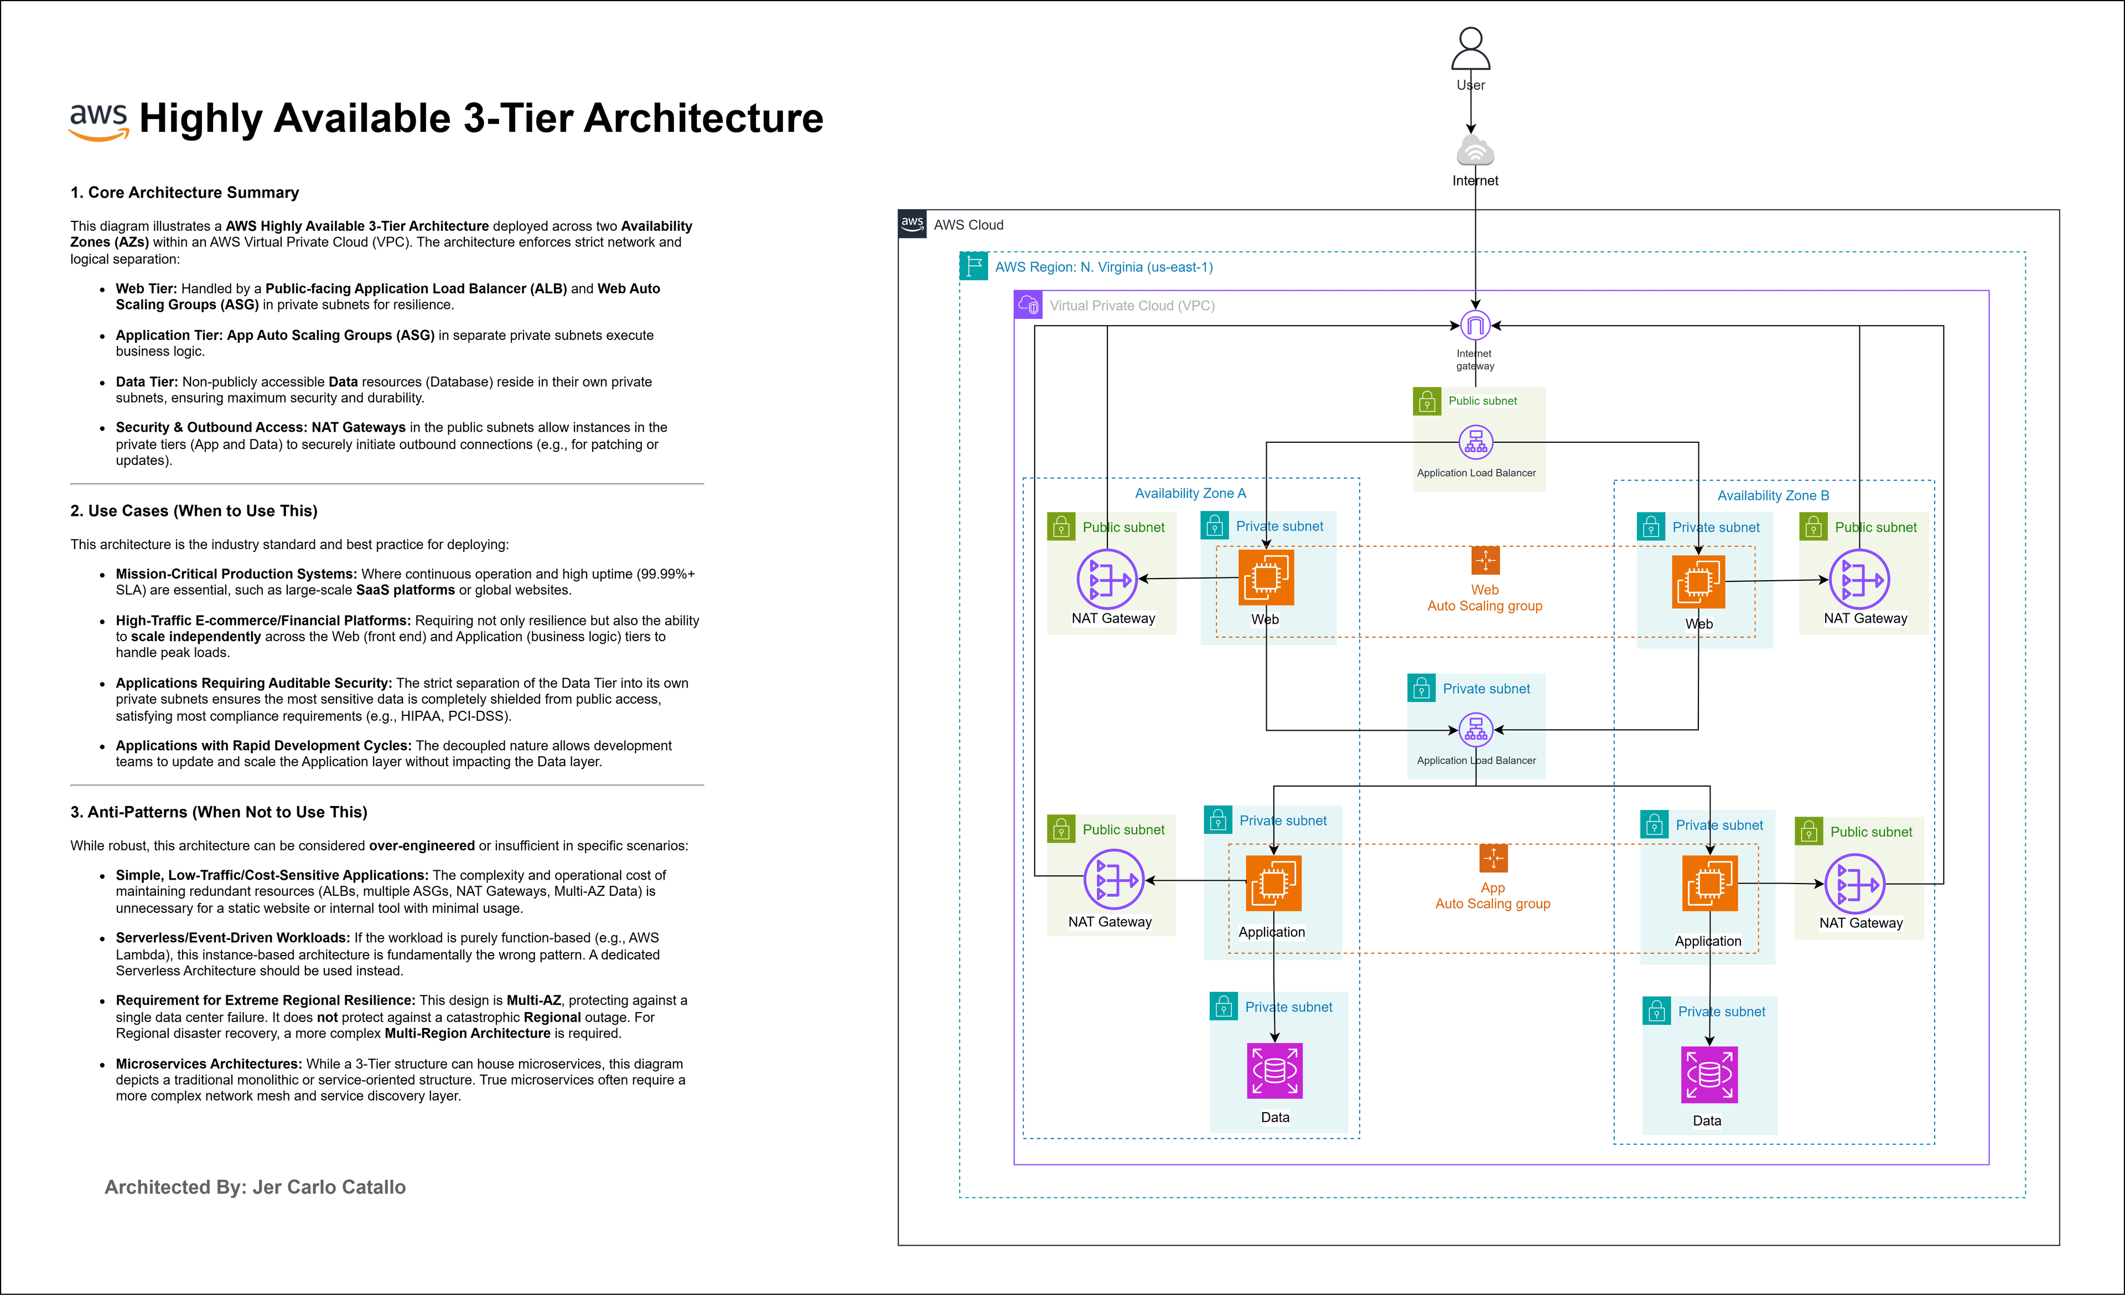Image resolution: width=2125 pixels, height=1296 pixels.
Task: Click 'AWS Region: N. Virginia (us-east-1)' label
Action: click(1104, 267)
